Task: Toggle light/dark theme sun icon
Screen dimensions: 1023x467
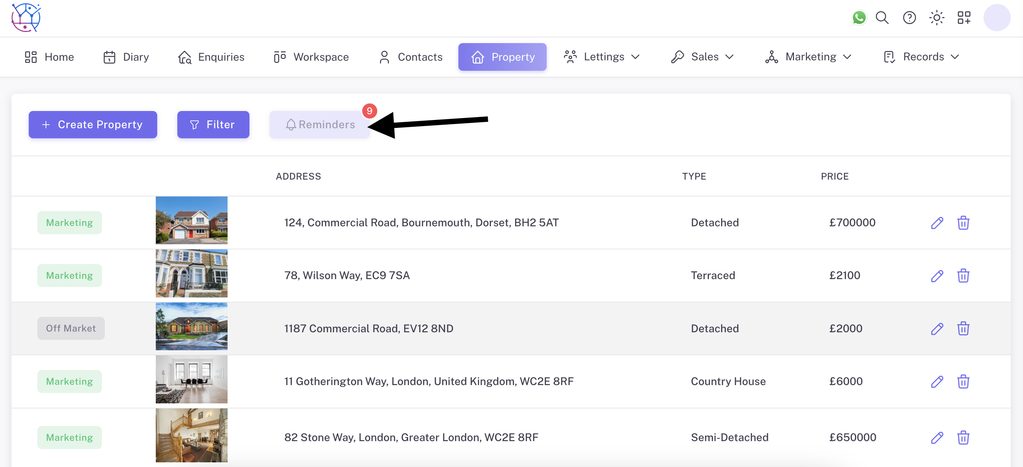Action: pos(936,18)
